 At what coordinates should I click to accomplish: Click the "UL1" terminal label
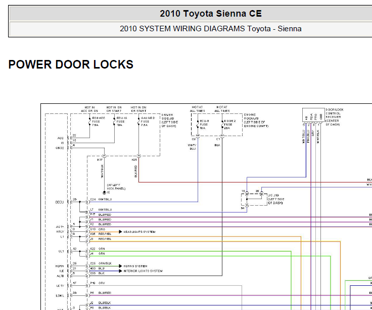tap(61, 252)
